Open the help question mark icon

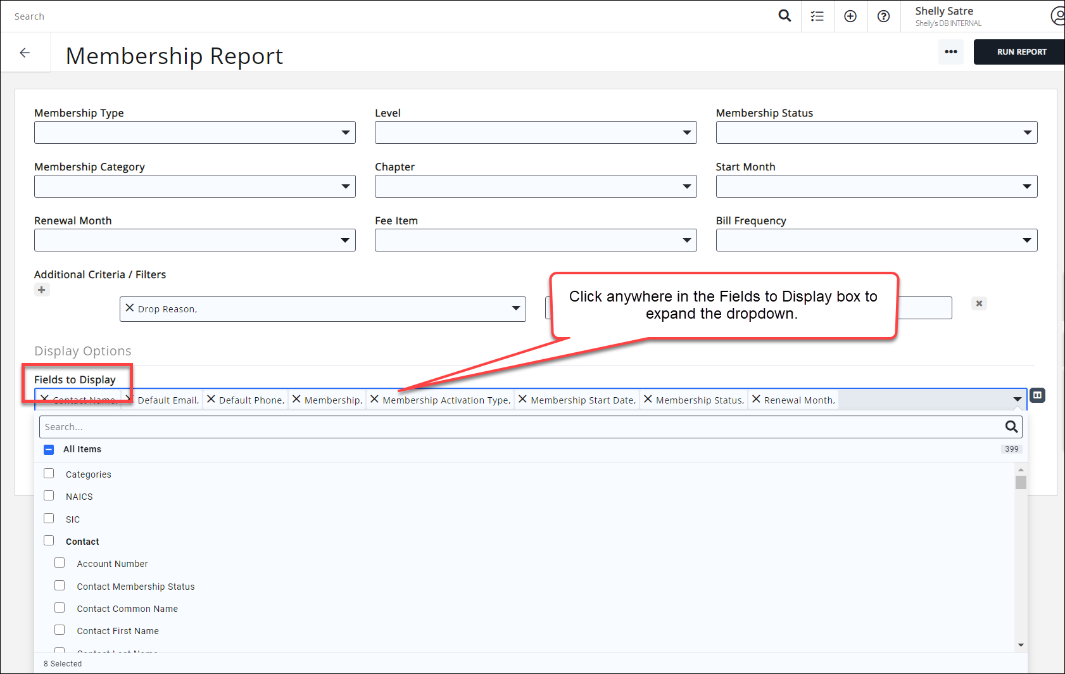[883, 16]
